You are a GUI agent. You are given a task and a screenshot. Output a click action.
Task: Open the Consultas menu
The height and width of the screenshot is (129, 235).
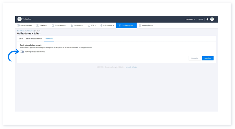tap(77, 25)
